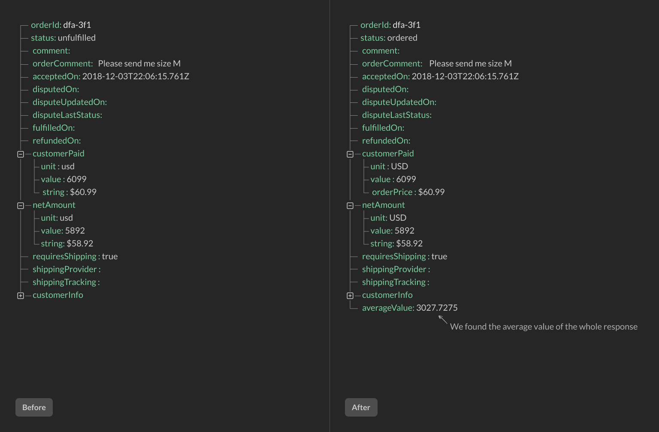This screenshot has height=432, width=659.
Task: Select status ordered row in After tree
Action: click(x=389, y=38)
